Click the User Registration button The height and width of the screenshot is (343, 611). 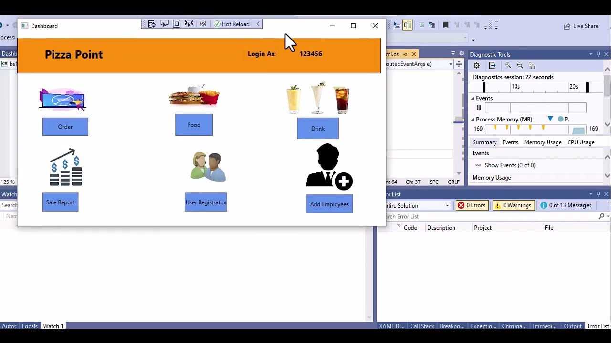[206, 202]
